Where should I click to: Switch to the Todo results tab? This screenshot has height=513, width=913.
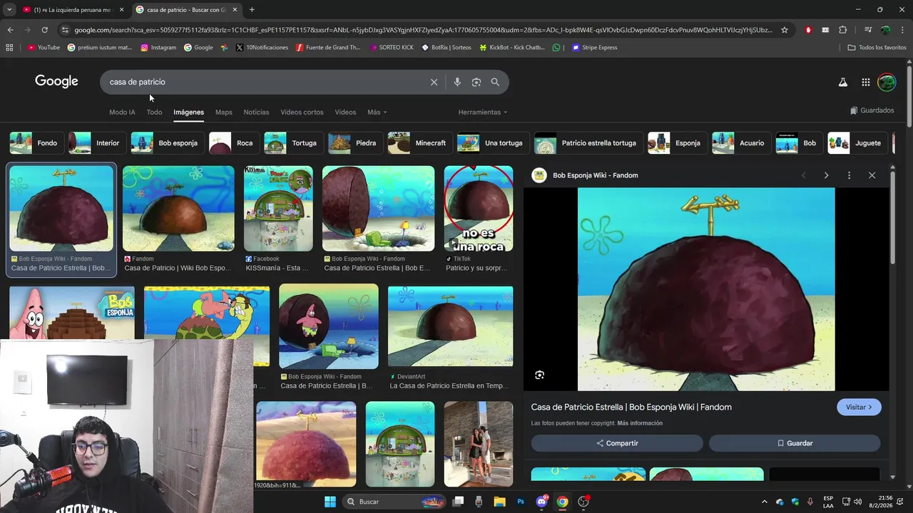(155, 112)
